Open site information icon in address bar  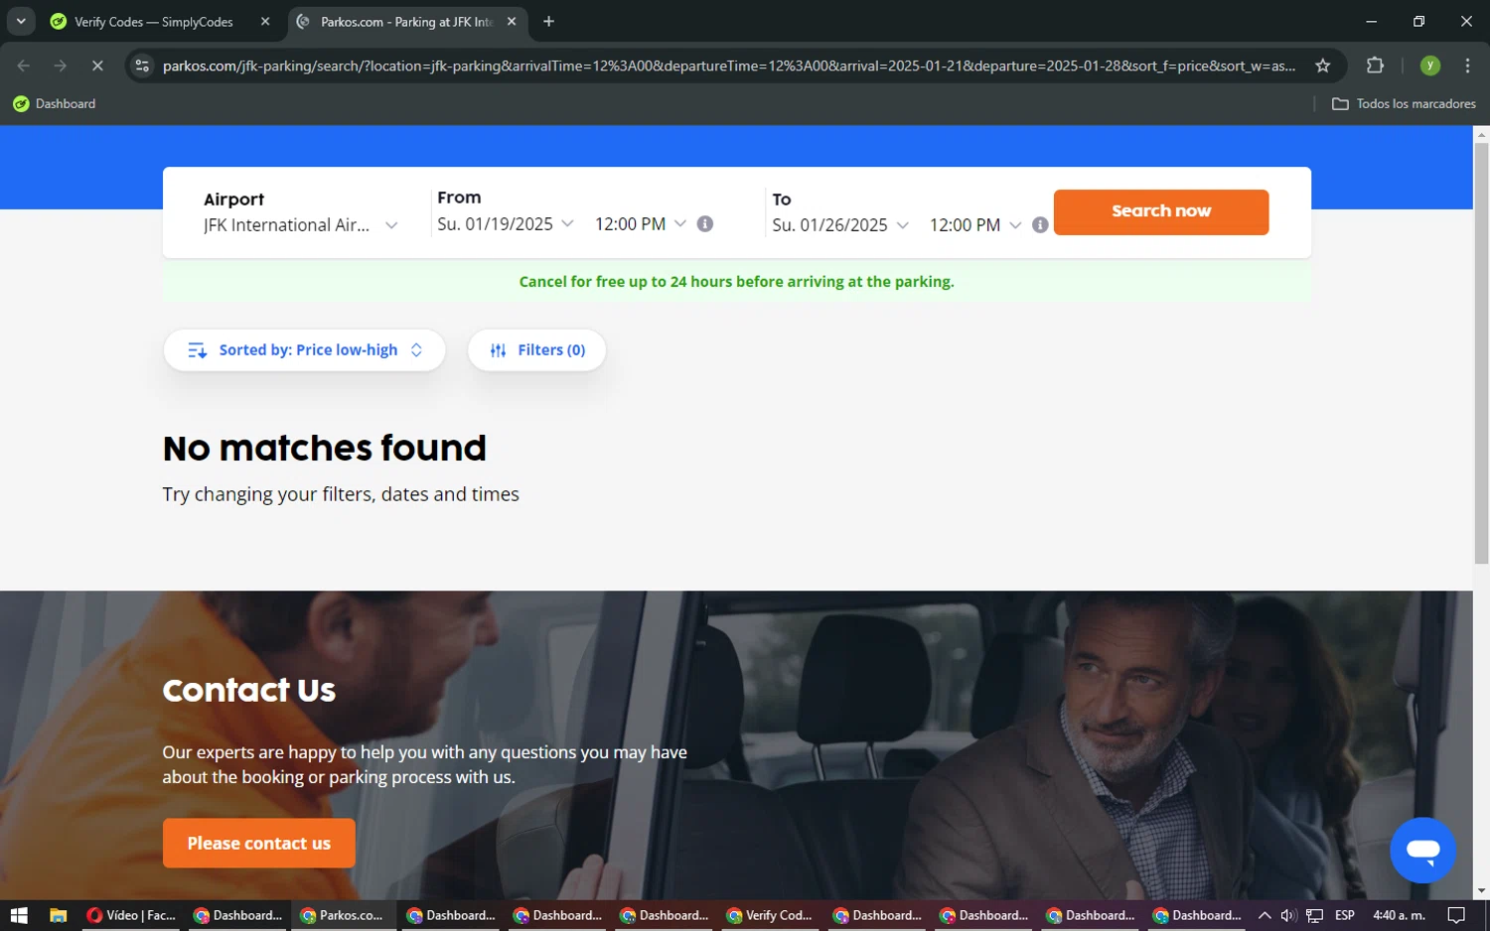142,66
